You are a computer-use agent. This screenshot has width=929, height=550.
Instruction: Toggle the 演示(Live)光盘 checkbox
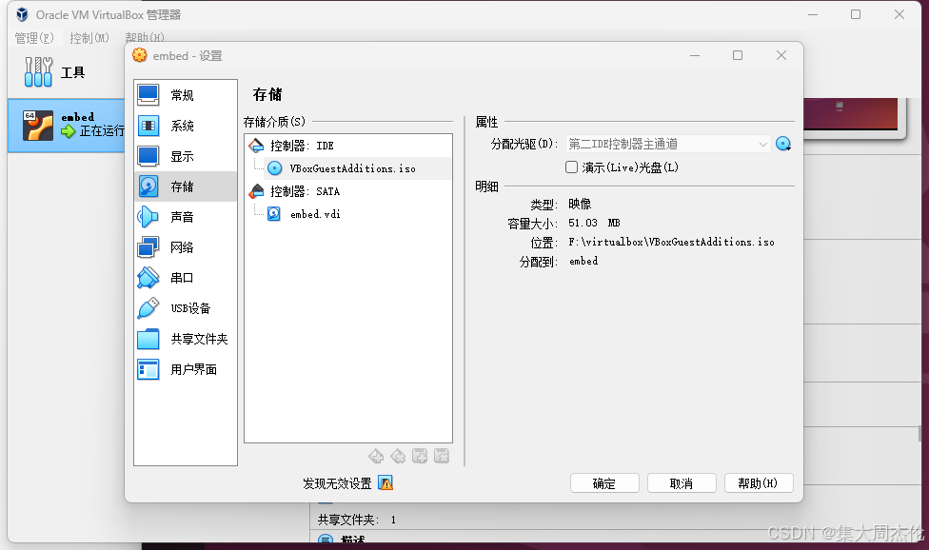[x=572, y=167]
